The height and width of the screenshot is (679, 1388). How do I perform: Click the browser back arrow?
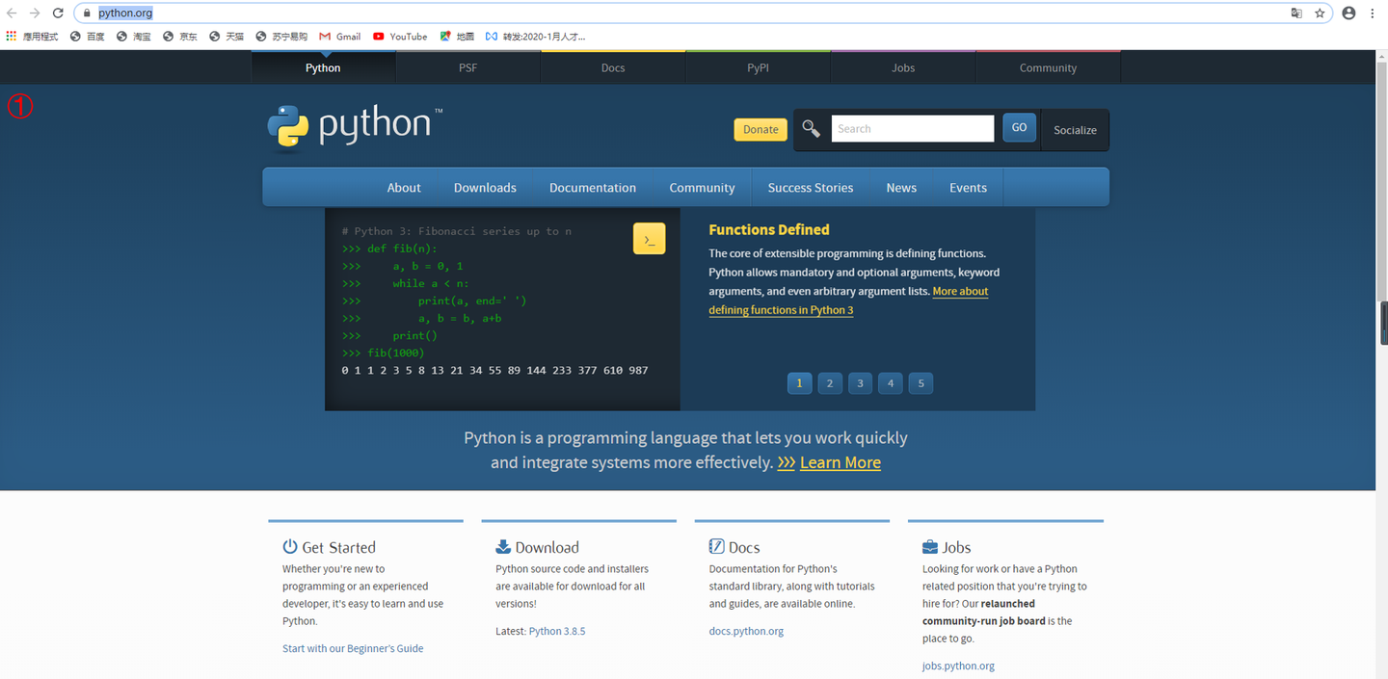[x=12, y=13]
